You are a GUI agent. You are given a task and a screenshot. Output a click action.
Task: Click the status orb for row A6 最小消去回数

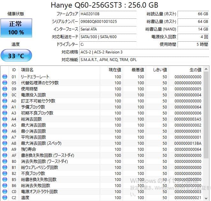point(5,131)
